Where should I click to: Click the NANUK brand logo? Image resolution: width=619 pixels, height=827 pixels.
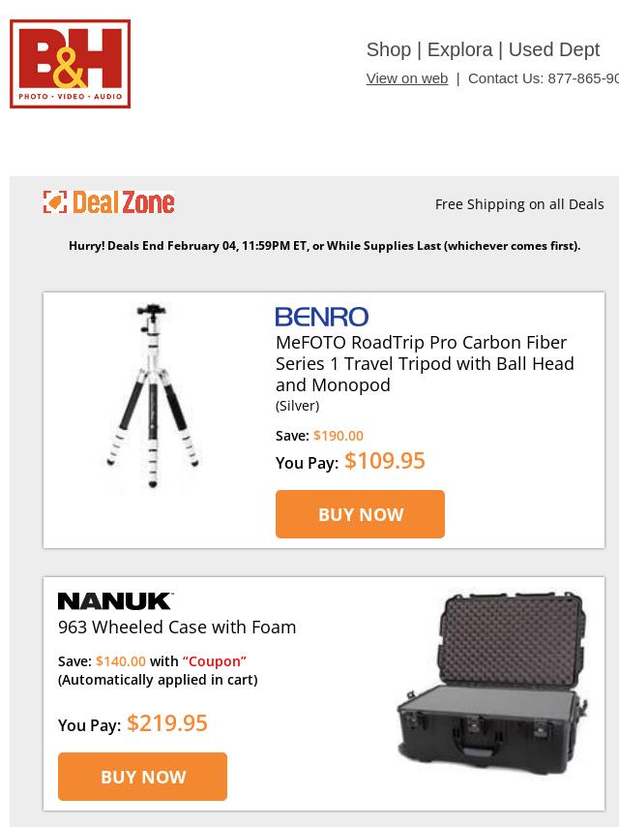coord(115,601)
